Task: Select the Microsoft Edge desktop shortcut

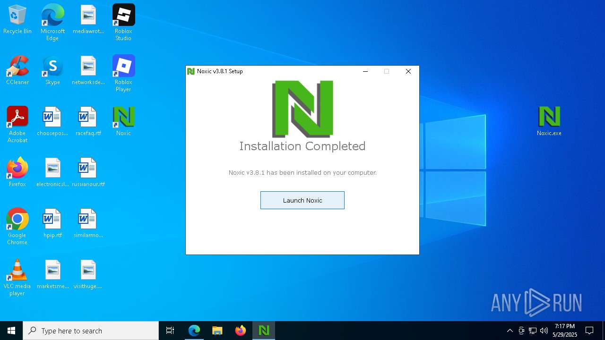Action: [x=52, y=23]
